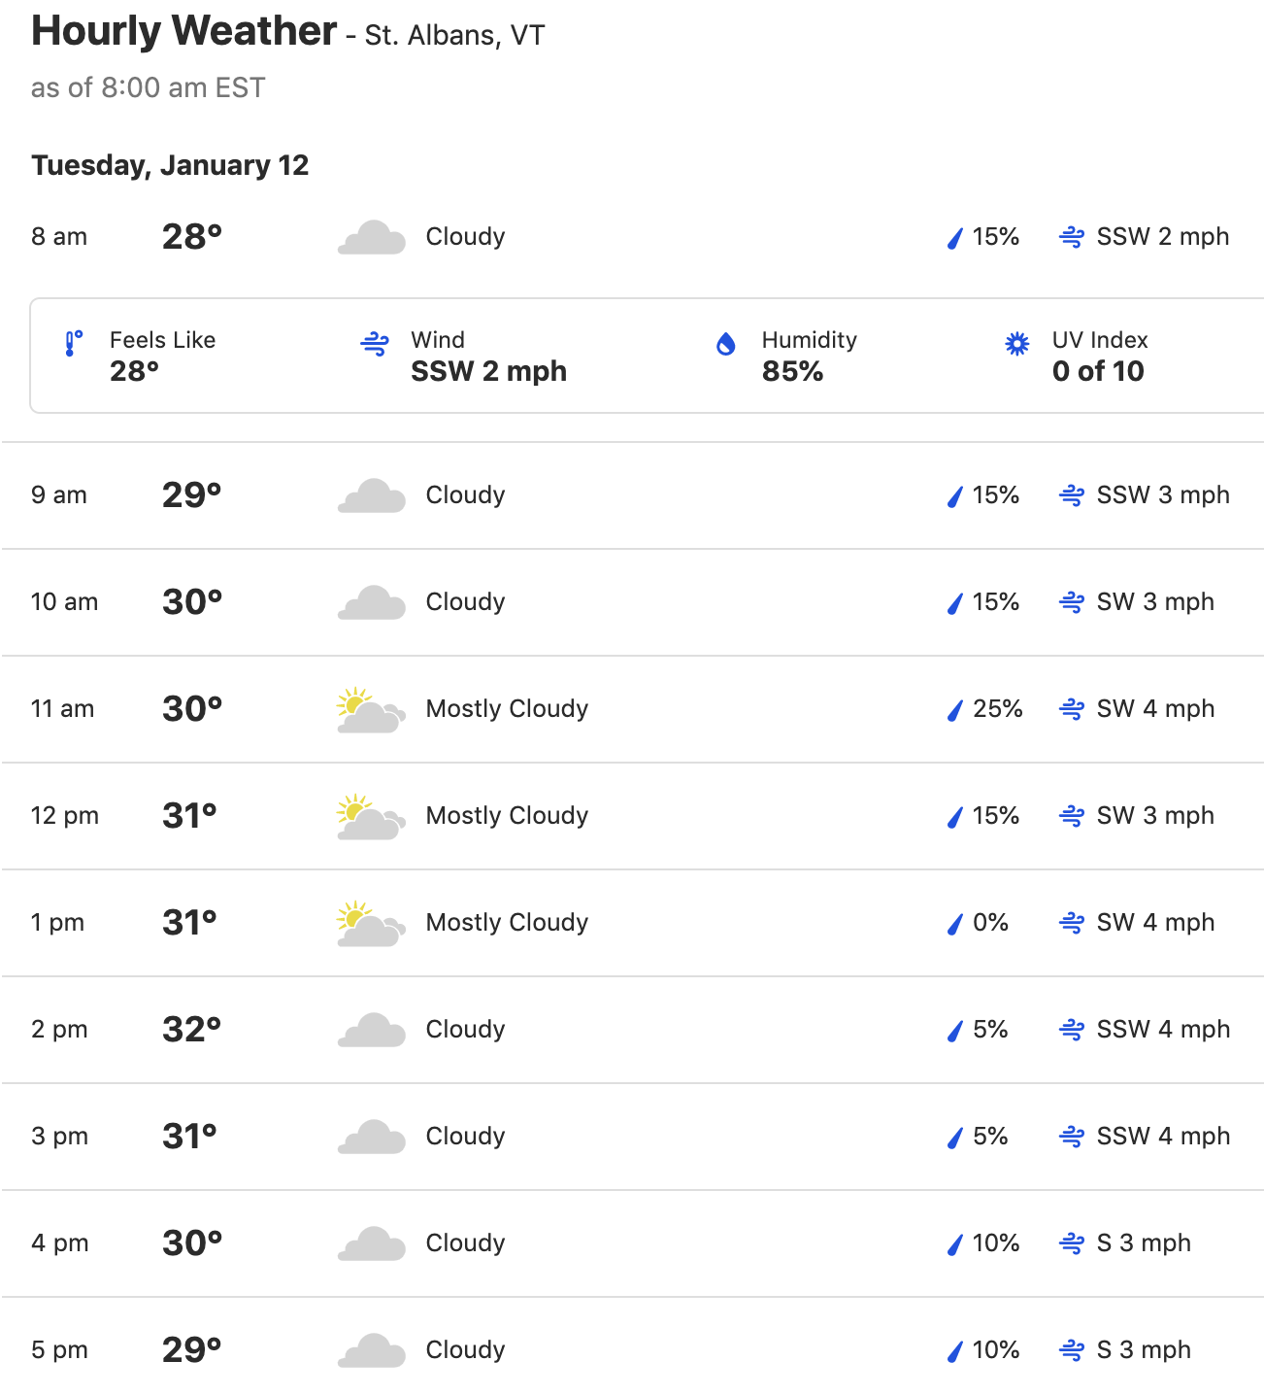Screen dimensions: 1264x1395
Task: Click the Humidity droplet icon
Action: (725, 344)
